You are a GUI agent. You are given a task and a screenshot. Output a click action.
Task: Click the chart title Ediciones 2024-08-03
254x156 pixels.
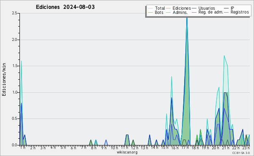click(65, 7)
